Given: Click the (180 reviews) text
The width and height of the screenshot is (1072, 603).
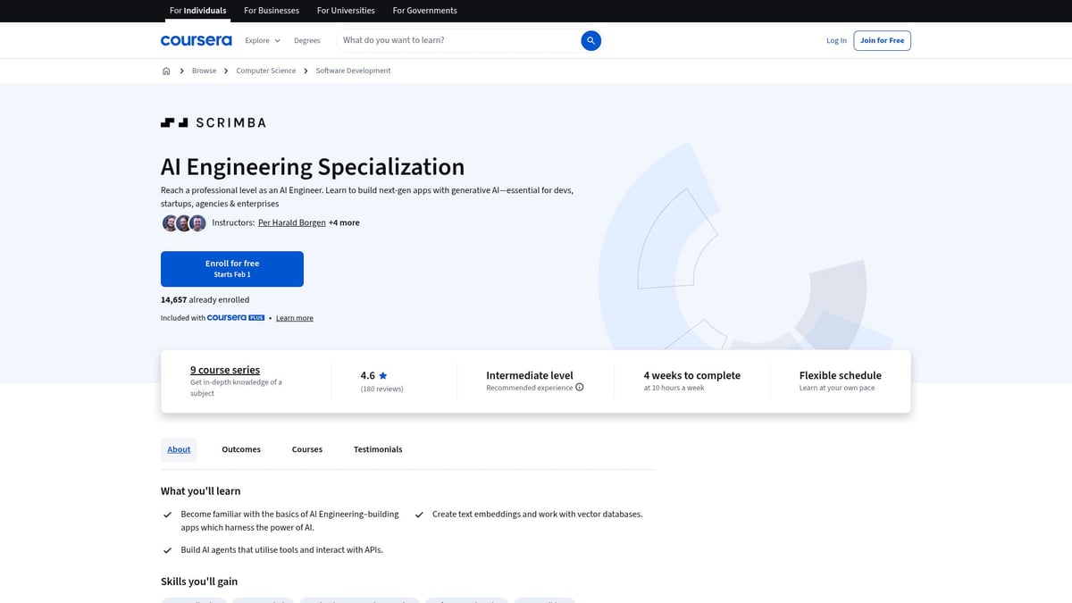Looking at the screenshot, I should tap(382, 389).
